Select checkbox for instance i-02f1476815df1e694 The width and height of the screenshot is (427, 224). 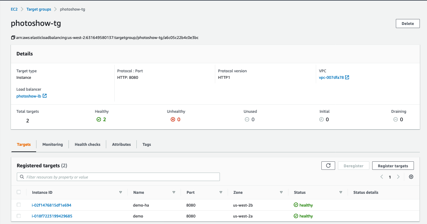click(19, 205)
